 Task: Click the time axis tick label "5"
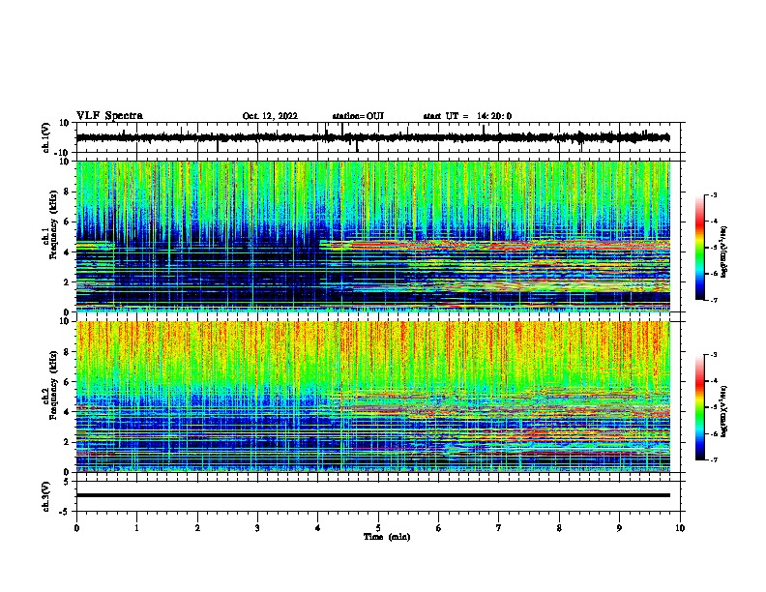[378, 528]
